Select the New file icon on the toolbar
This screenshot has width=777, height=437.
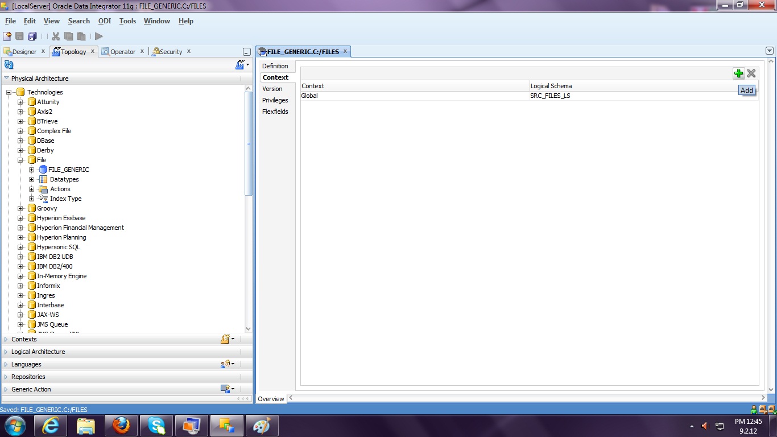coord(8,36)
